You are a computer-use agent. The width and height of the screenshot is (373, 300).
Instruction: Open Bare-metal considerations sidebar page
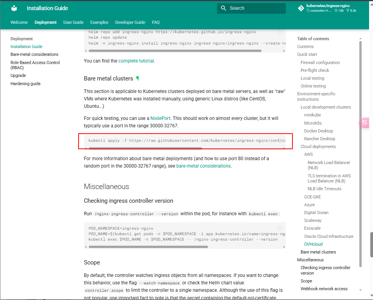click(x=34, y=54)
